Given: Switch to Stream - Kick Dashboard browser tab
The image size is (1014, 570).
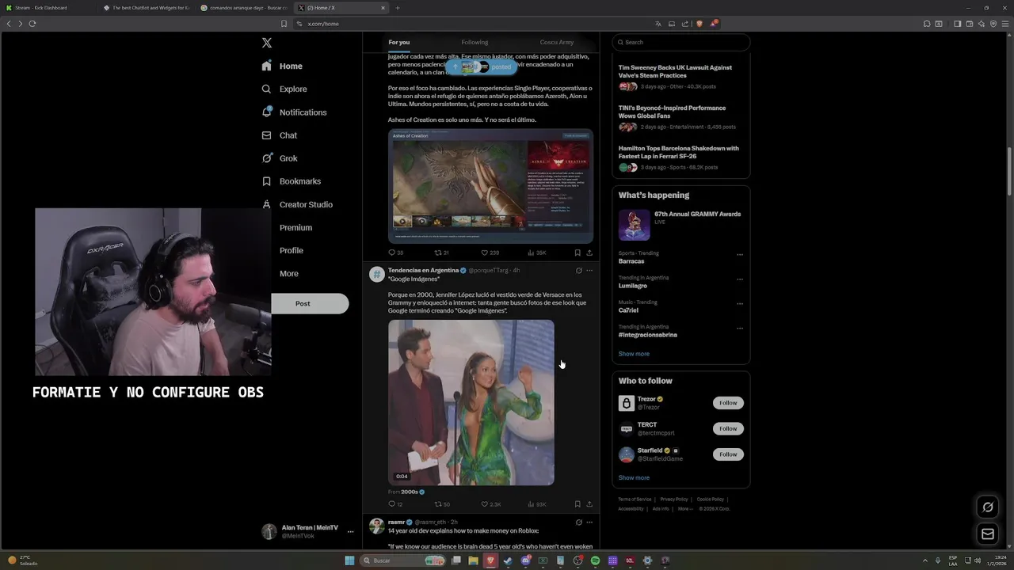Looking at the screenshot, I should point(48,8).
